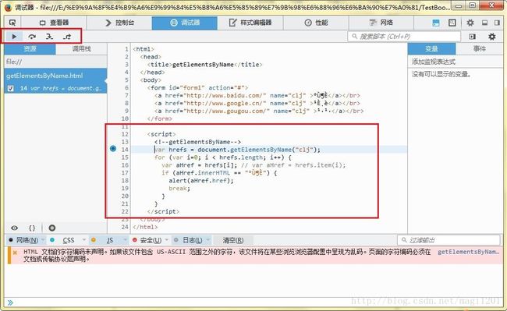Click the step over icon
507x311 pixels.
click(32, 37)
